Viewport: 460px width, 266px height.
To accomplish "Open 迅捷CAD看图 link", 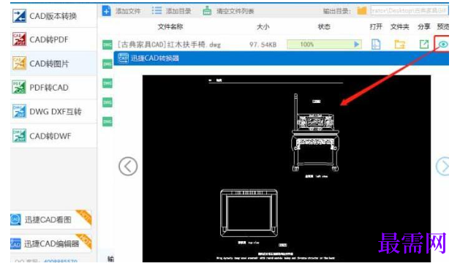I will click(x=51, y=220).
